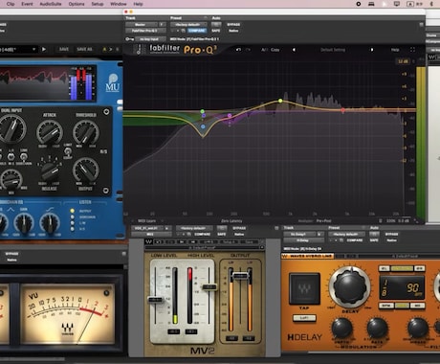Screen dimensions: 440x364
Task: Select the pink EQ band node
Action: coord(230,116)
